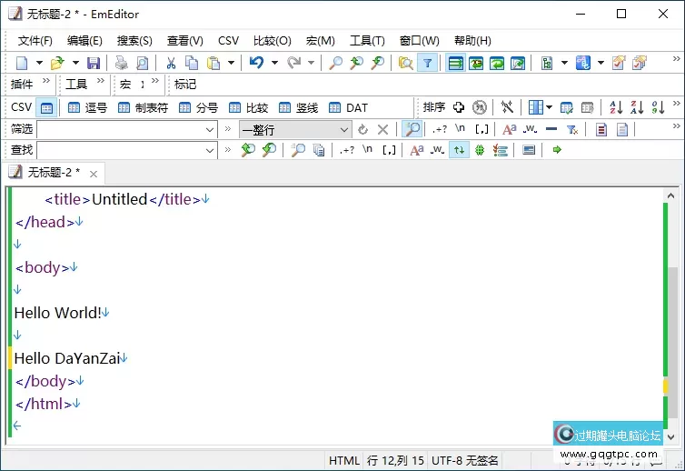Expand the 一整行 column dropdown
This screenshot has width=685, height=471.
coord(343,129)
